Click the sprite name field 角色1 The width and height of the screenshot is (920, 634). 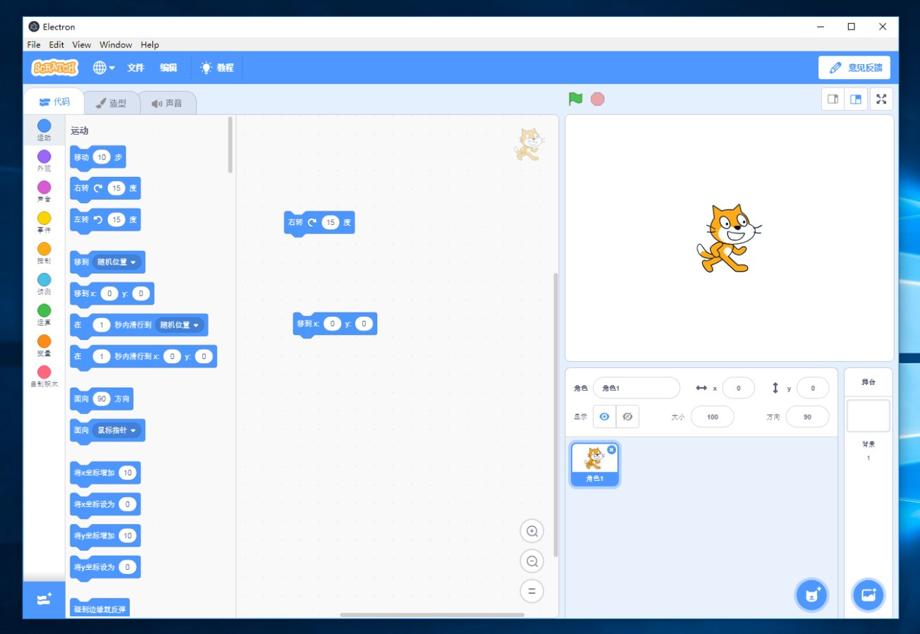(637, 388)
